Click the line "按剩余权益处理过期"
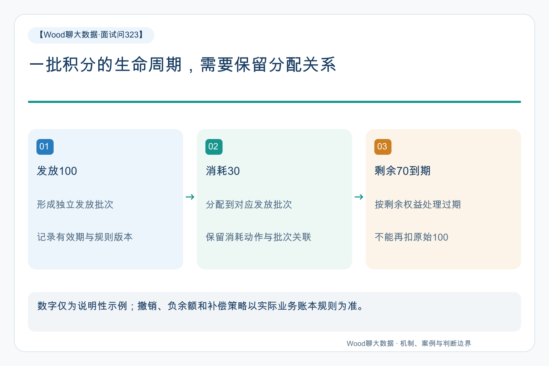The height and width of the screenshot is (366, 549). pyautogui.click(x=418, y=204)
